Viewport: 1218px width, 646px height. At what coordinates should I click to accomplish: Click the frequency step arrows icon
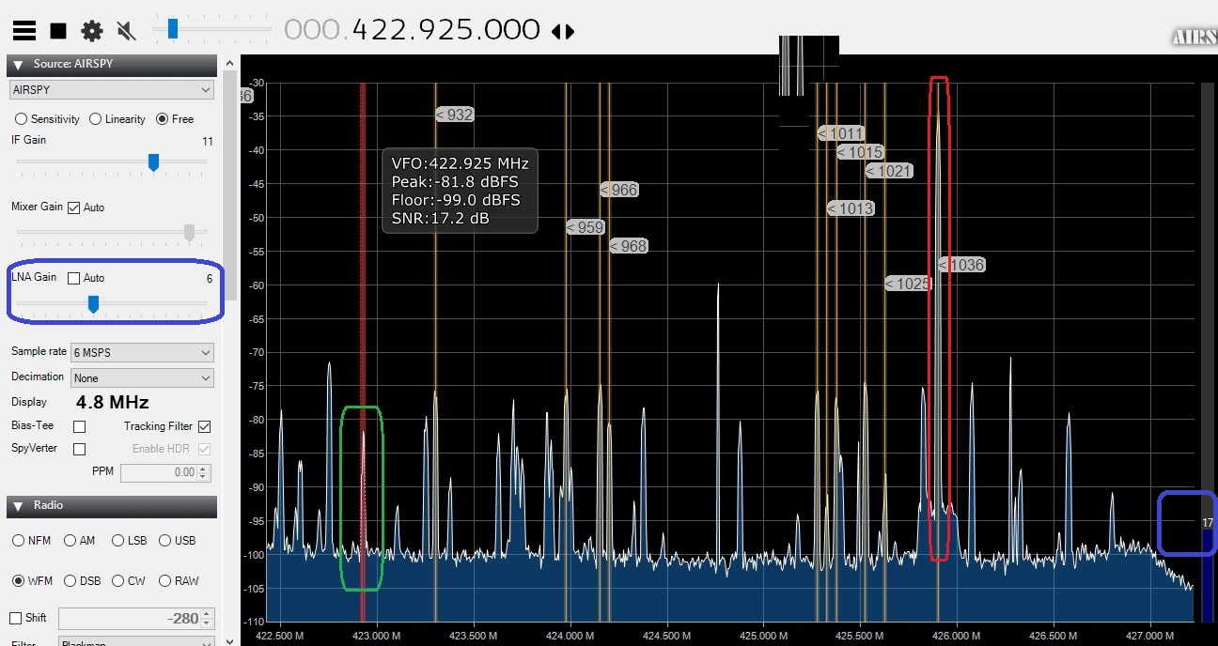point(562,31)
